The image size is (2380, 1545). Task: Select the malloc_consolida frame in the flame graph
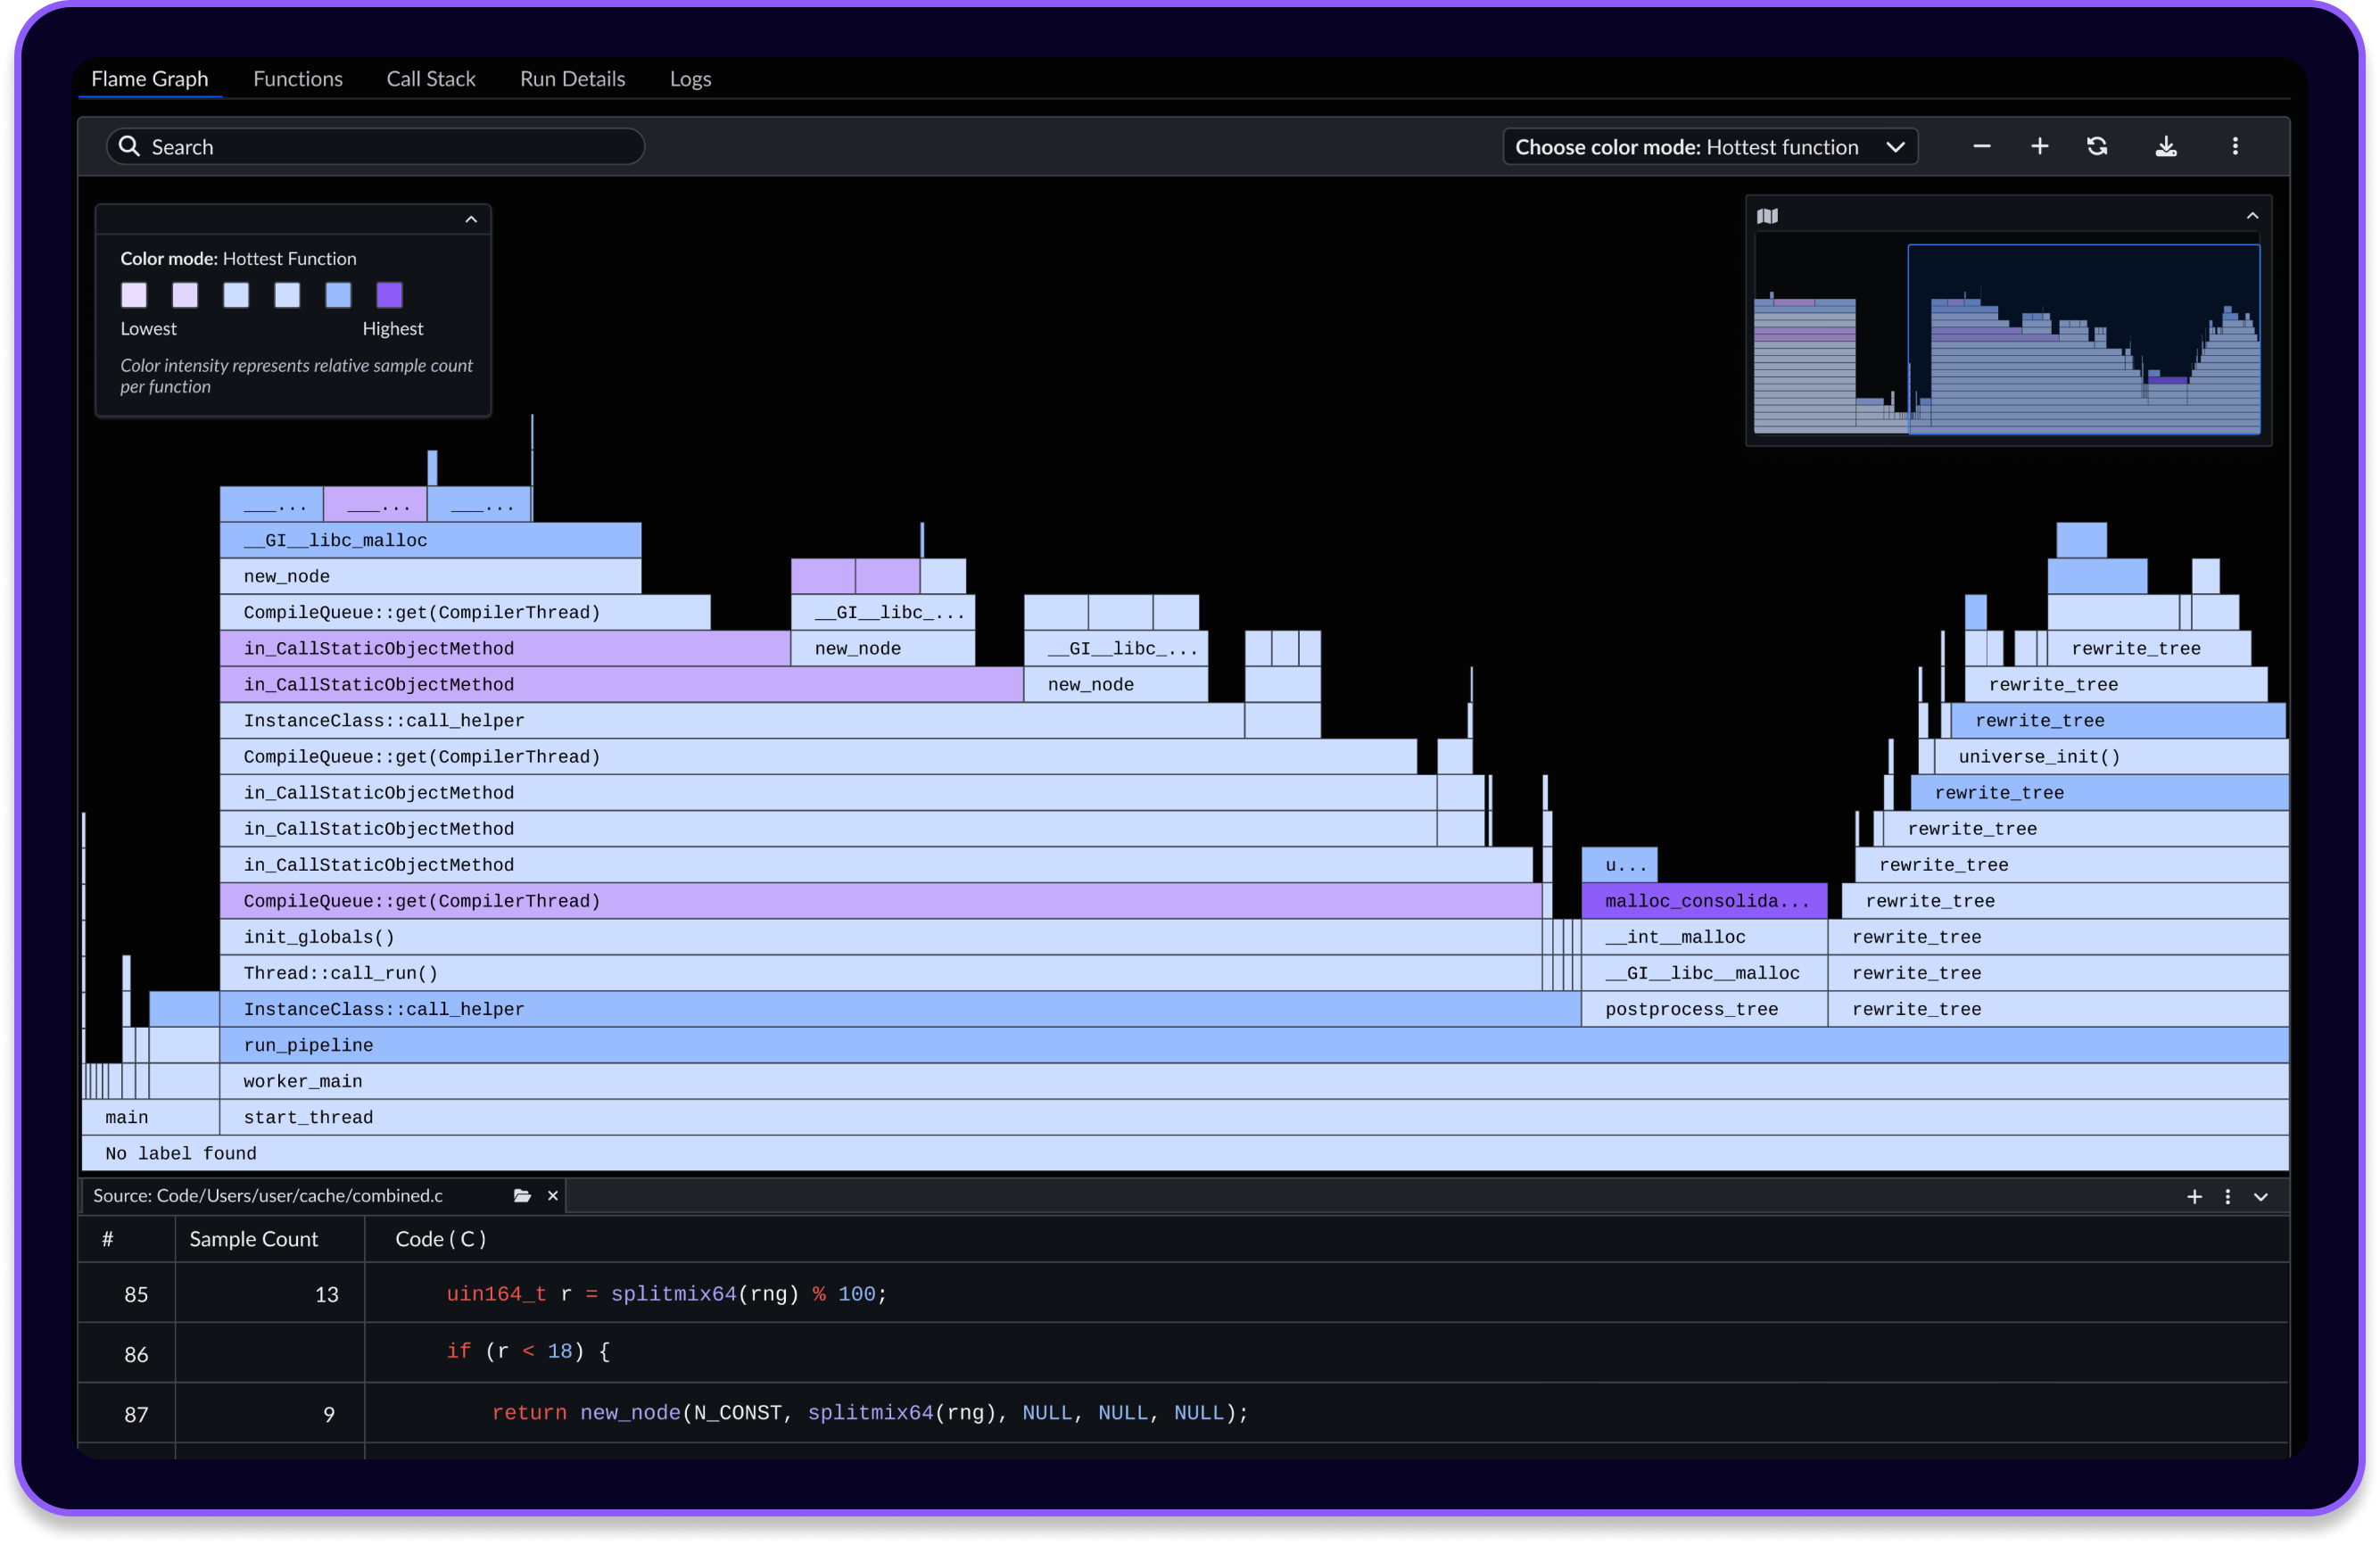point(1703,900)
